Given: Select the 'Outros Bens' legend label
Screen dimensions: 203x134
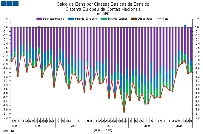Looking at the screenshot, I should pyautogui.click(x=145, y=19).
